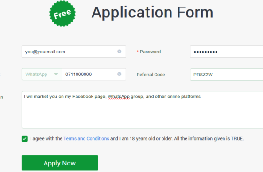Select the 0711000000 phone number field
The width and height of the screenshot is (263, 172).
click(94, 74)
